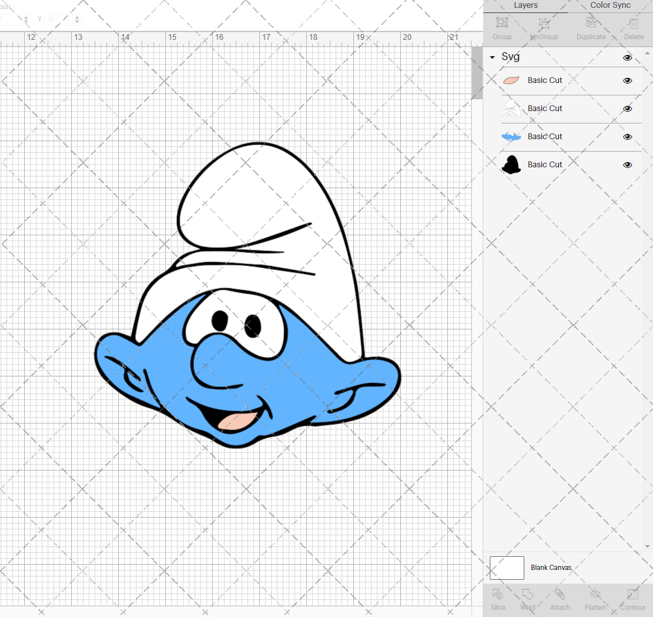Click the Slice tool icon
Screen dimensions: 653x617
pos(498,594)
